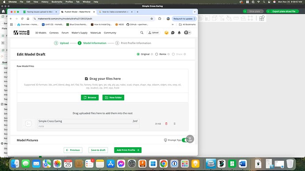305x171 pixels.
Task: Open the Chrome extensions puzzle icon
Action: point(160,19)
